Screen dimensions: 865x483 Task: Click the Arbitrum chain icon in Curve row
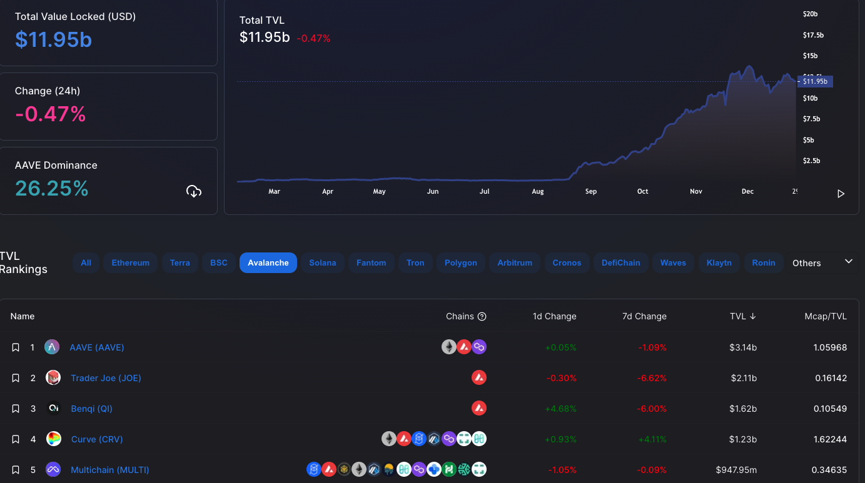point(434,439)
